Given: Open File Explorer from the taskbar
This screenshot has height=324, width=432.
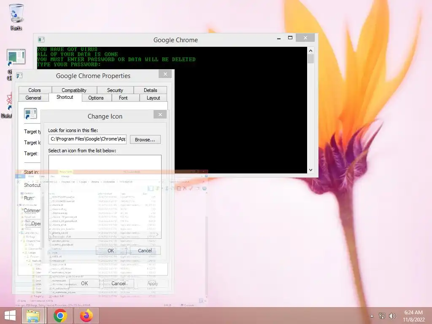Looking at the screenshot, I should 33,316.
